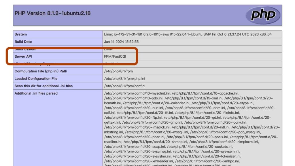The width and height of the screenshot is (295, 166).
Task: Click the page heading PHP Version 8.1.2-1ubuntu2.18
Action: coord(52,13)
